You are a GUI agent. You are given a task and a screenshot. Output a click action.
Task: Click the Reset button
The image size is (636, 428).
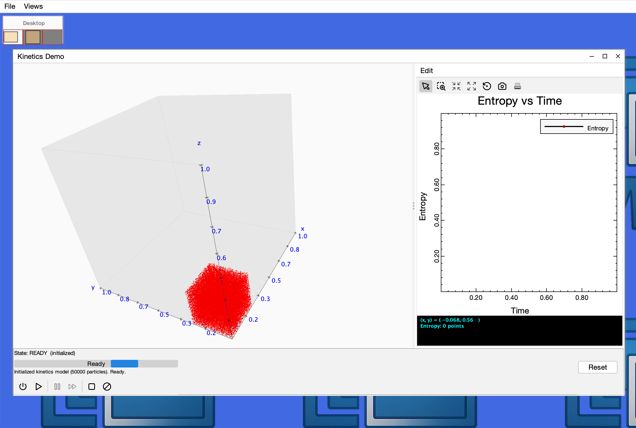pyautogui.click(x=598, y=367)
